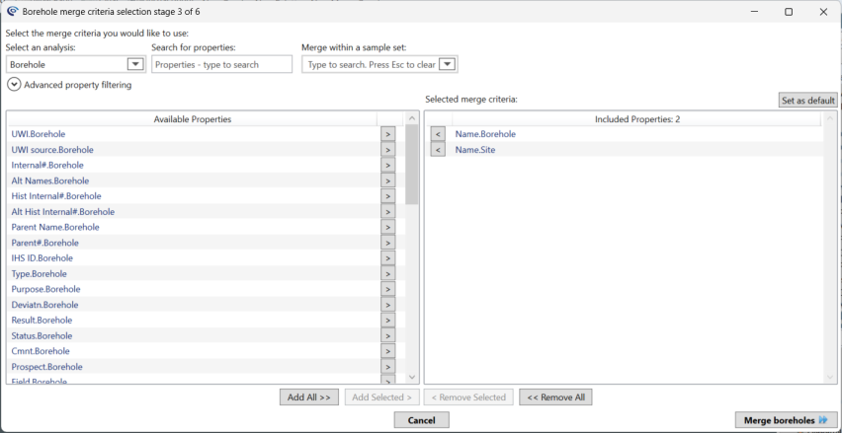Click the add arrow beside Prospect.Borehole
Image resolution: width=842 pixels, height=433 pixels.
[387, 367]
